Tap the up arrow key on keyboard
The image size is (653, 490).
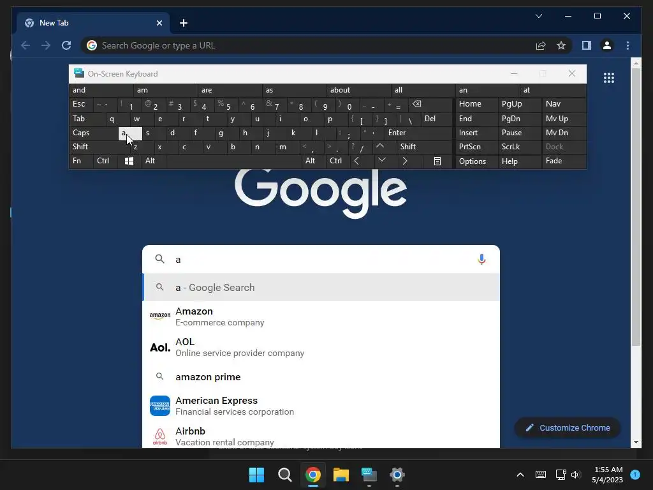380,147
